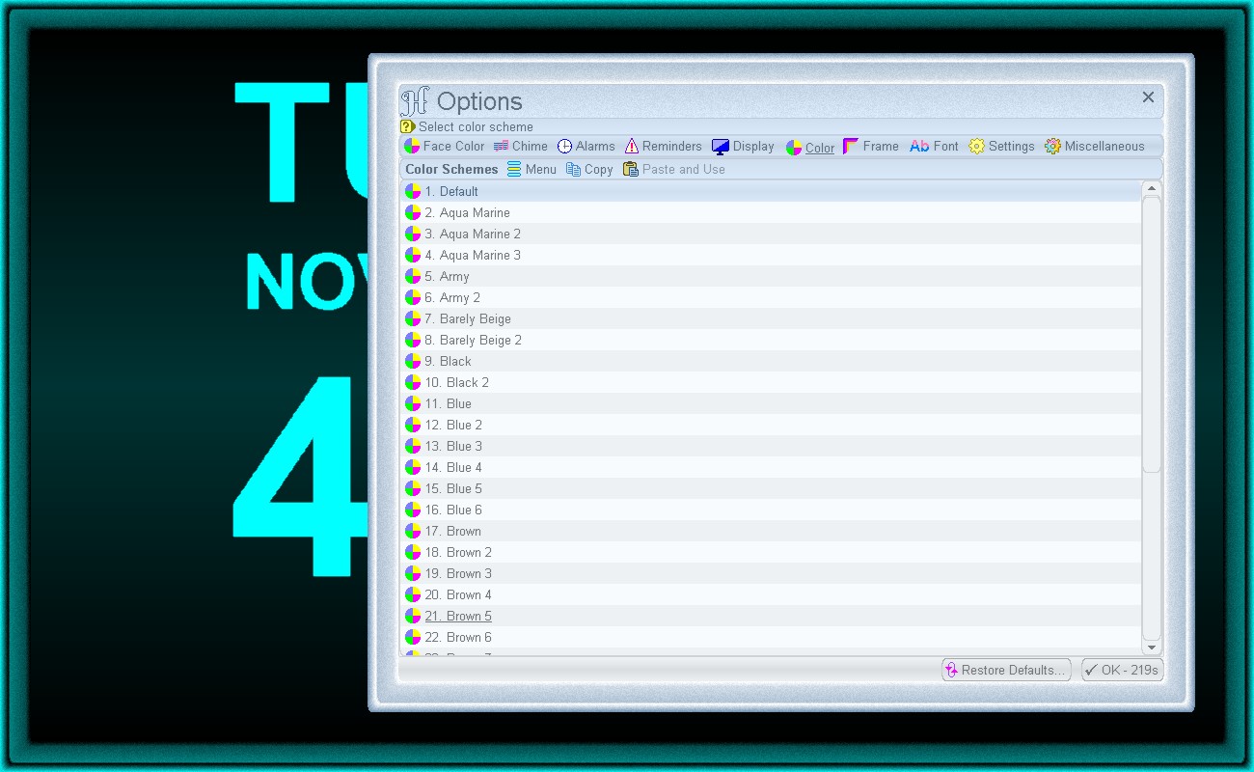The height and width of the screenshot is (772, 1254).
Task: Open the Chime tab
Action: pyautogui.click(x=521, y=147)
